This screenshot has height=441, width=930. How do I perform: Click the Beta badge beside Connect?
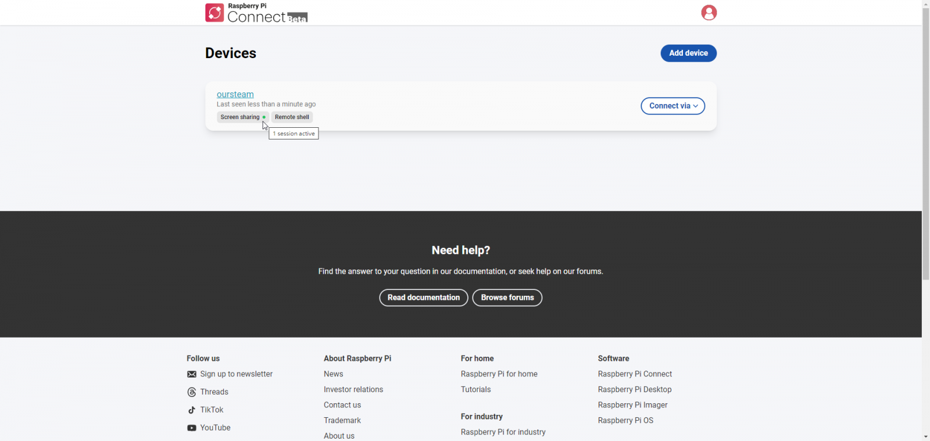[x=298, y=18]
